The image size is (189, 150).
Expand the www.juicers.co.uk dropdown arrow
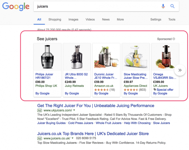[73, 138]
